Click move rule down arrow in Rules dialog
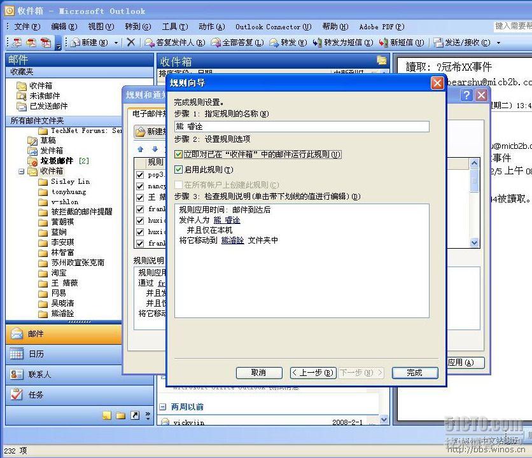This screenshot has width=532, height=458. tap(155, 149)
